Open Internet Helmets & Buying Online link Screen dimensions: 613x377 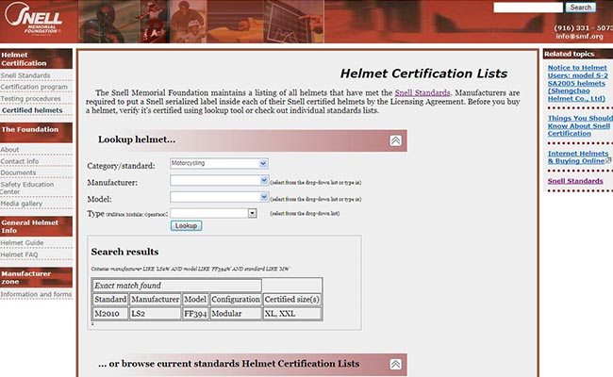(578, 157)
